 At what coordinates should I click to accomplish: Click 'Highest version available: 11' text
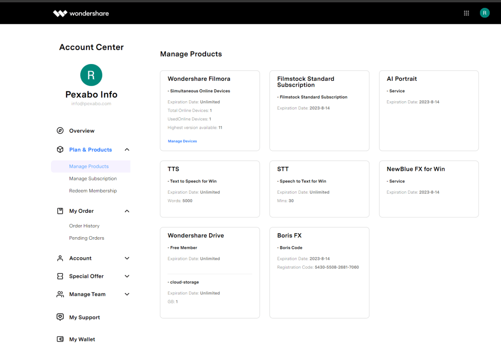point(195,128)
